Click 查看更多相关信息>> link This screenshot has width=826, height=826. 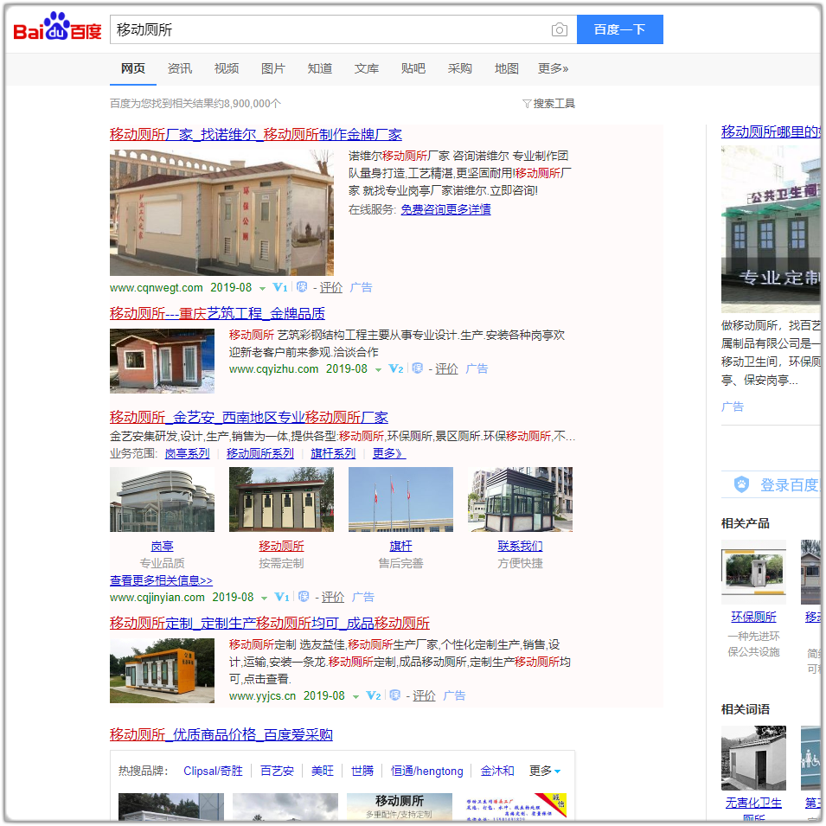(x=161, y=580)
